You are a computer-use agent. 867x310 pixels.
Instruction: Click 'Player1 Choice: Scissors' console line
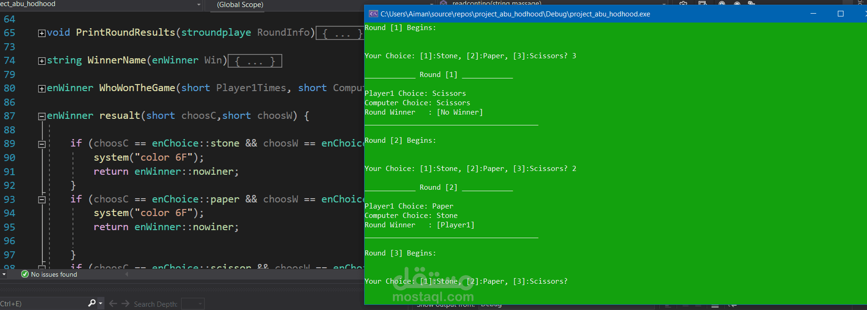click(x=415, y=93)
